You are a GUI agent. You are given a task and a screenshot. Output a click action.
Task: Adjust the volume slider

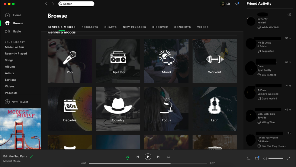click(276, 159)
